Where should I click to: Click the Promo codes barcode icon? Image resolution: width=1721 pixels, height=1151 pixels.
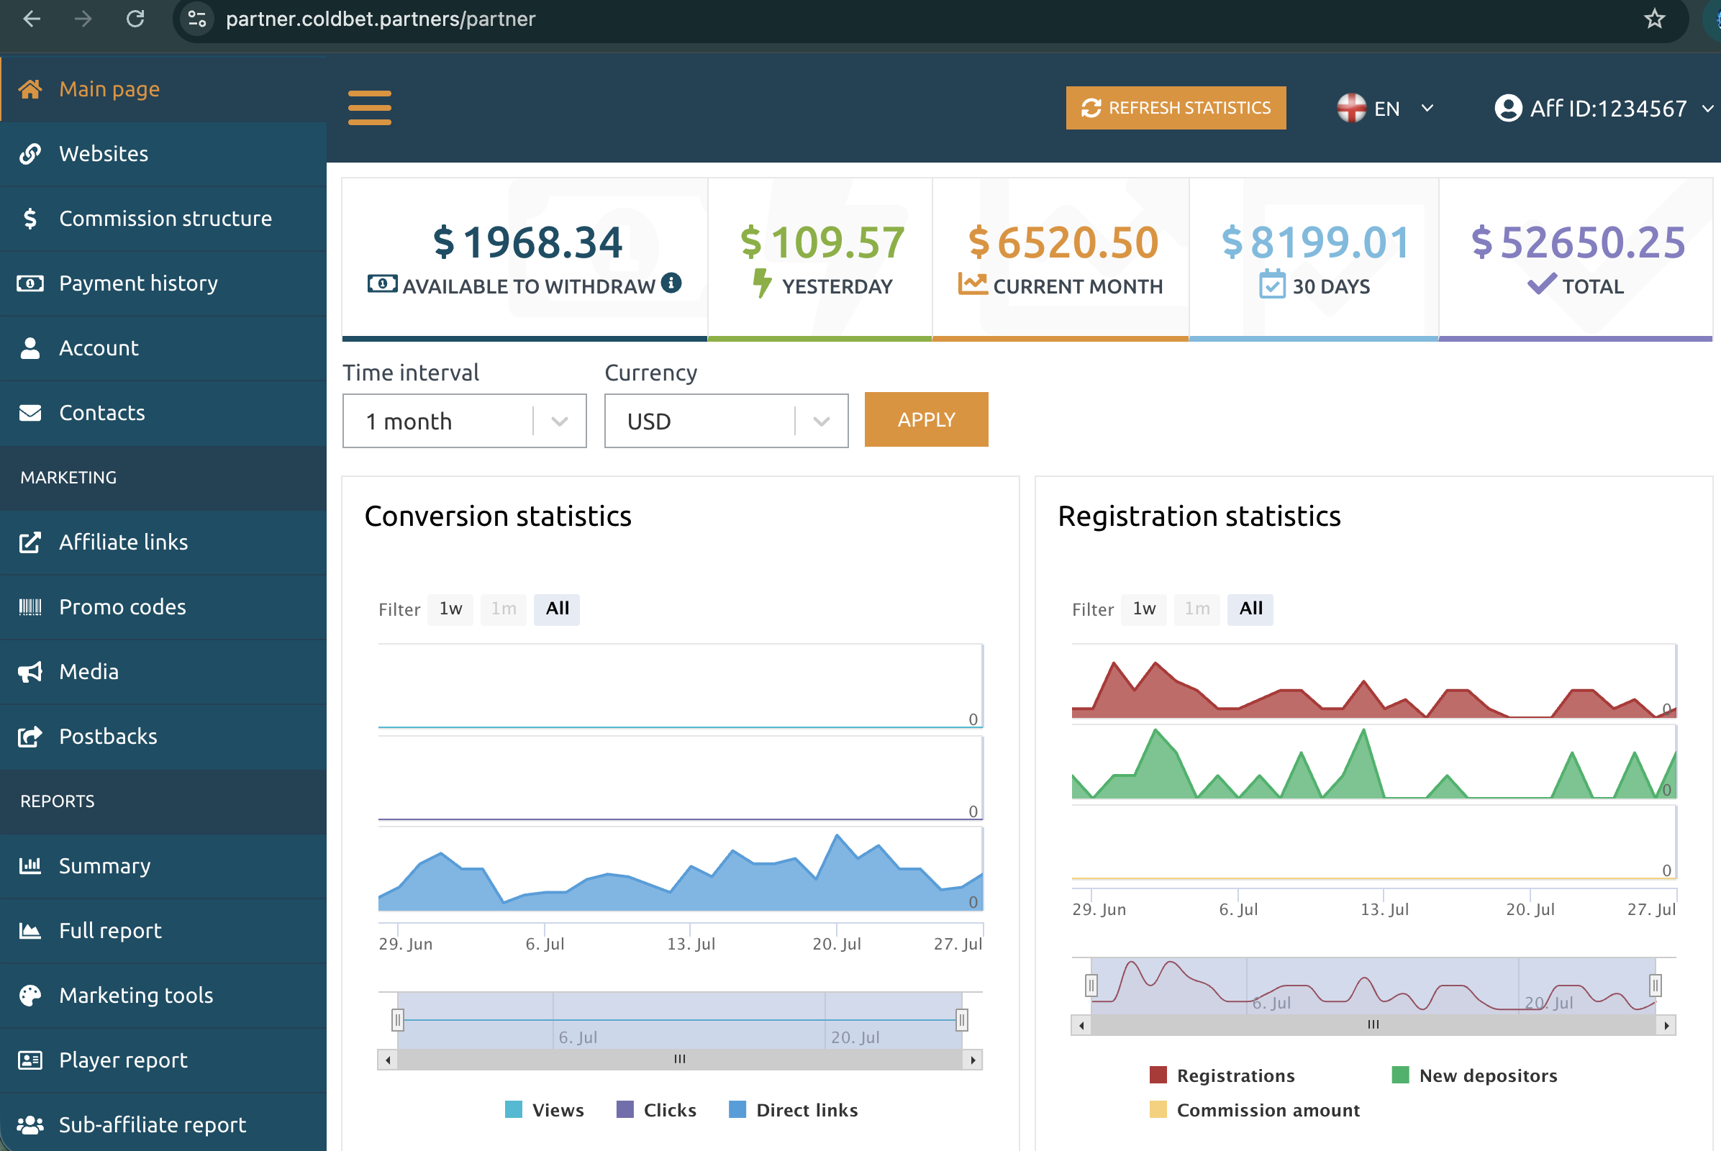click(30, 607)
